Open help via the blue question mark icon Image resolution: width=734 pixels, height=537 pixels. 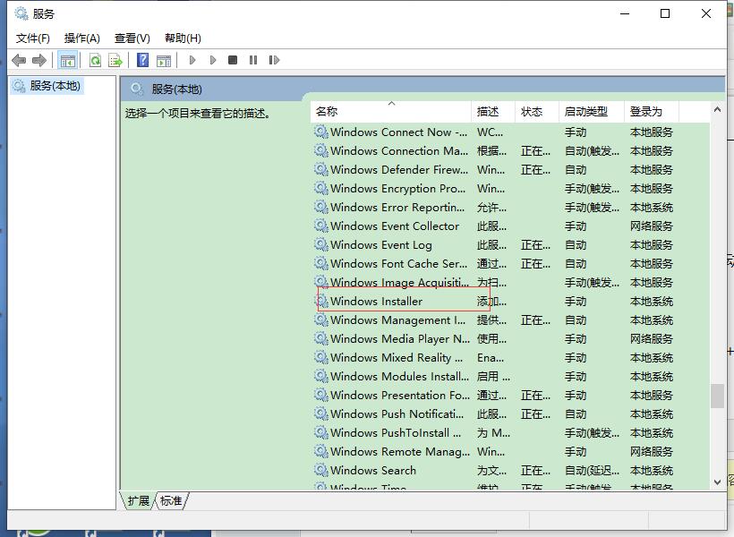143,60
